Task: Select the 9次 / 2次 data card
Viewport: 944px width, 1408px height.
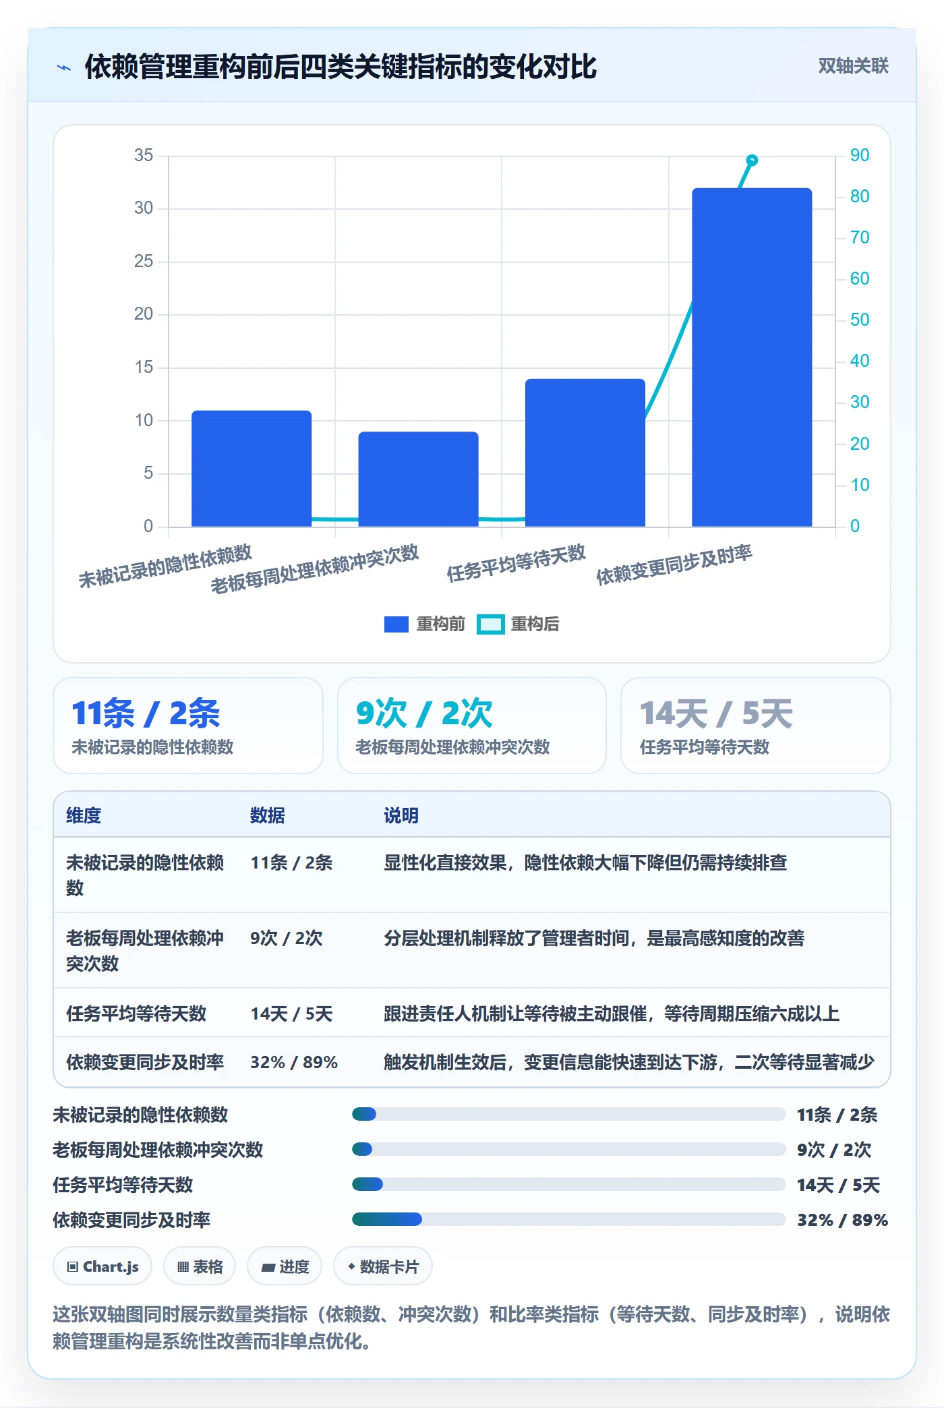Action: point(472,726)
